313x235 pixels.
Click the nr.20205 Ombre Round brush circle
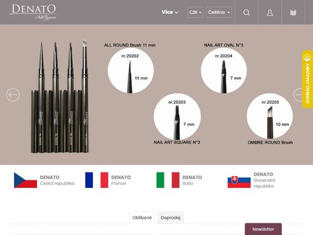(270, 116)
